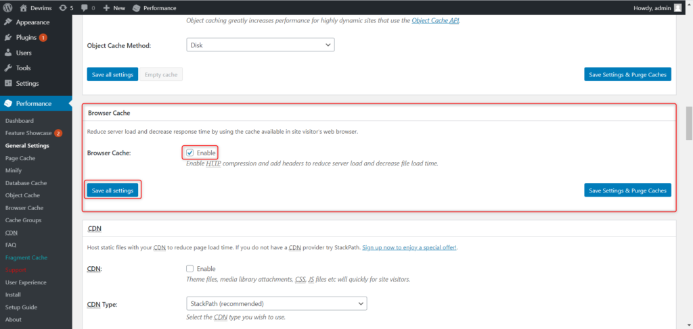Open the Object Cache Method dropdown
The width and height of the screenshot is (693, 329).
pyautogui.click(x=261, y=45)
